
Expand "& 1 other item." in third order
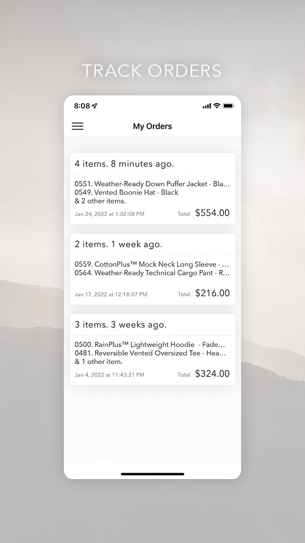[99, 362]
